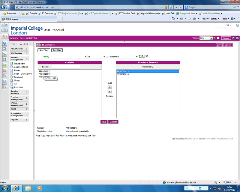The height and width of the screenshot is (192, 240).
Task: Open the Theme dropdown showing Pink
Action: (206, 38)
